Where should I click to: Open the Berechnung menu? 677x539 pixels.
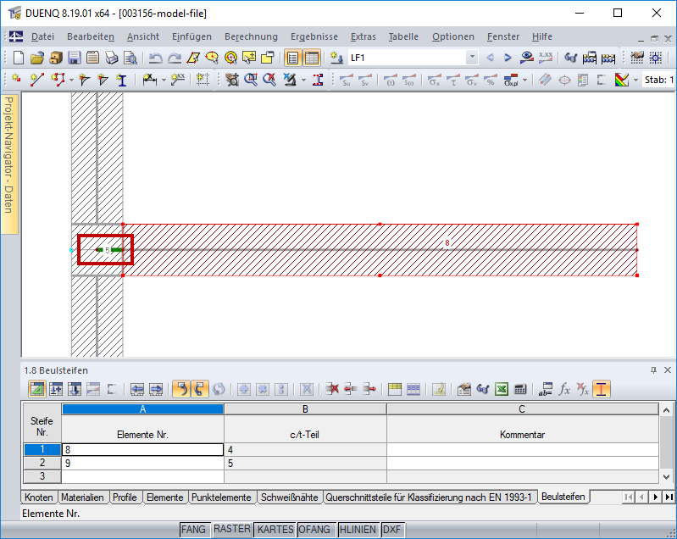(251, 36)
